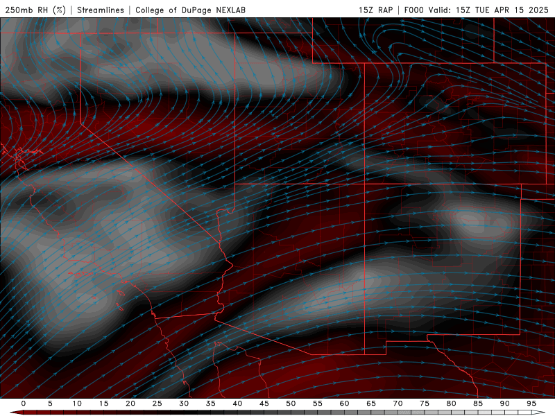Click the color scale label "50"
Screen dimensions: 555x416
click(x=291, y=404)
